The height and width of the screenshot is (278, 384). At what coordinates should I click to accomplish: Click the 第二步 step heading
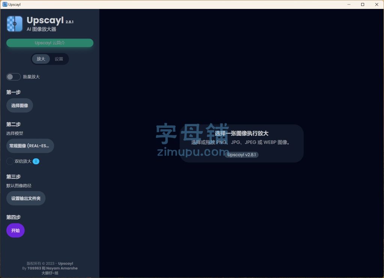click(x=13, y=124)
